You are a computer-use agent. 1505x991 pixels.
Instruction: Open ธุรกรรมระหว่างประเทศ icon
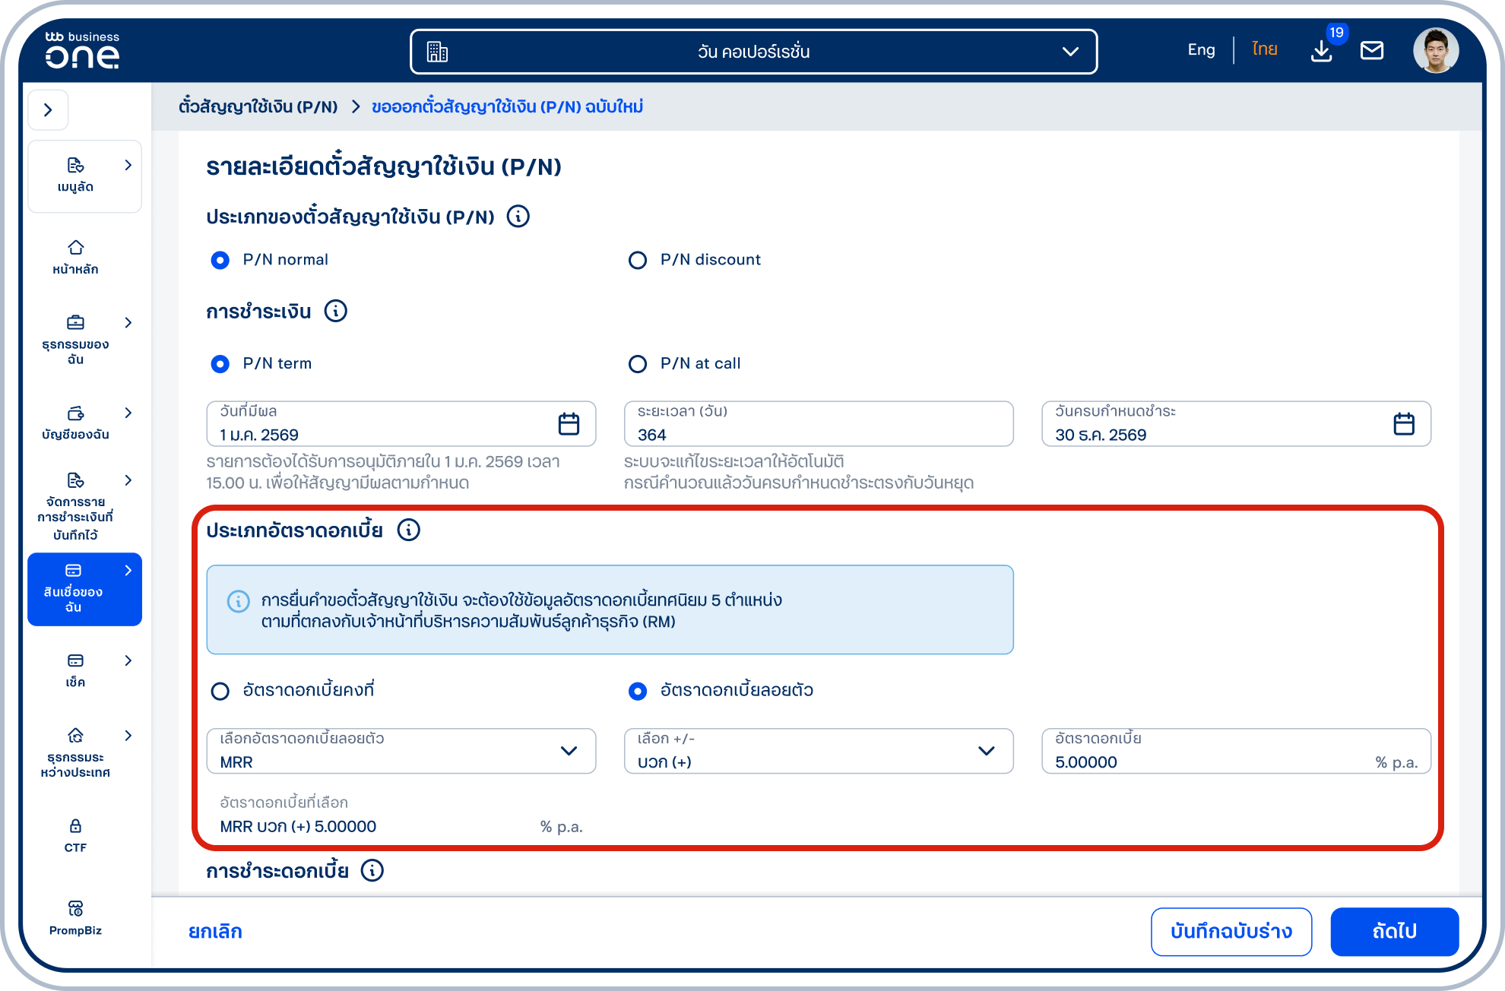point(75,736)
